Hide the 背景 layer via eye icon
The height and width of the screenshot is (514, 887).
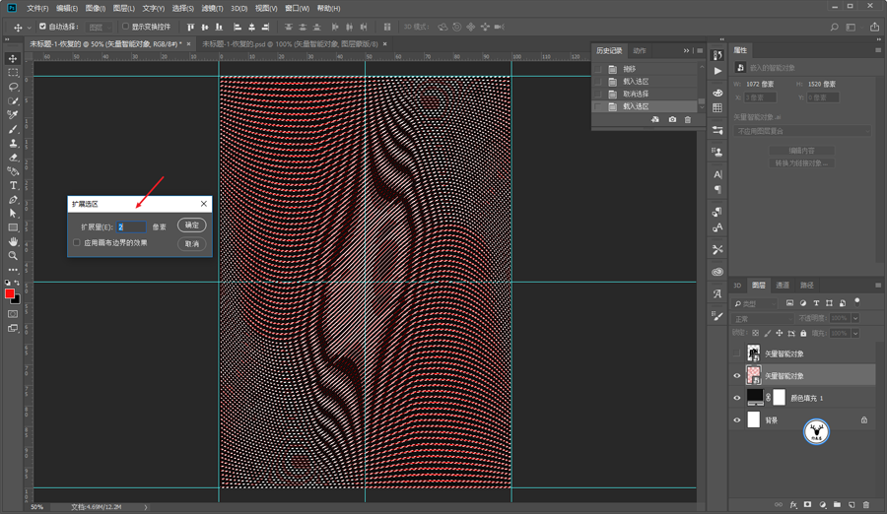click(x=737, y=420)
